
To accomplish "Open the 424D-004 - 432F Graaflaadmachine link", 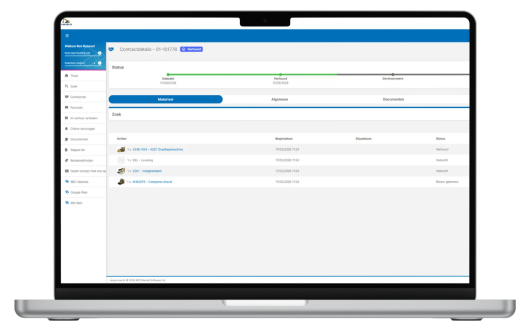I will click(157, 149).
